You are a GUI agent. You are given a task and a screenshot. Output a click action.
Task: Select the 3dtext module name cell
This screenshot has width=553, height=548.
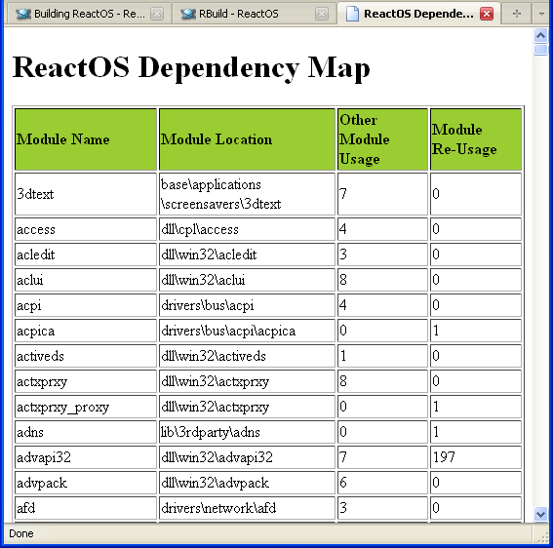[x=86, y=194]
